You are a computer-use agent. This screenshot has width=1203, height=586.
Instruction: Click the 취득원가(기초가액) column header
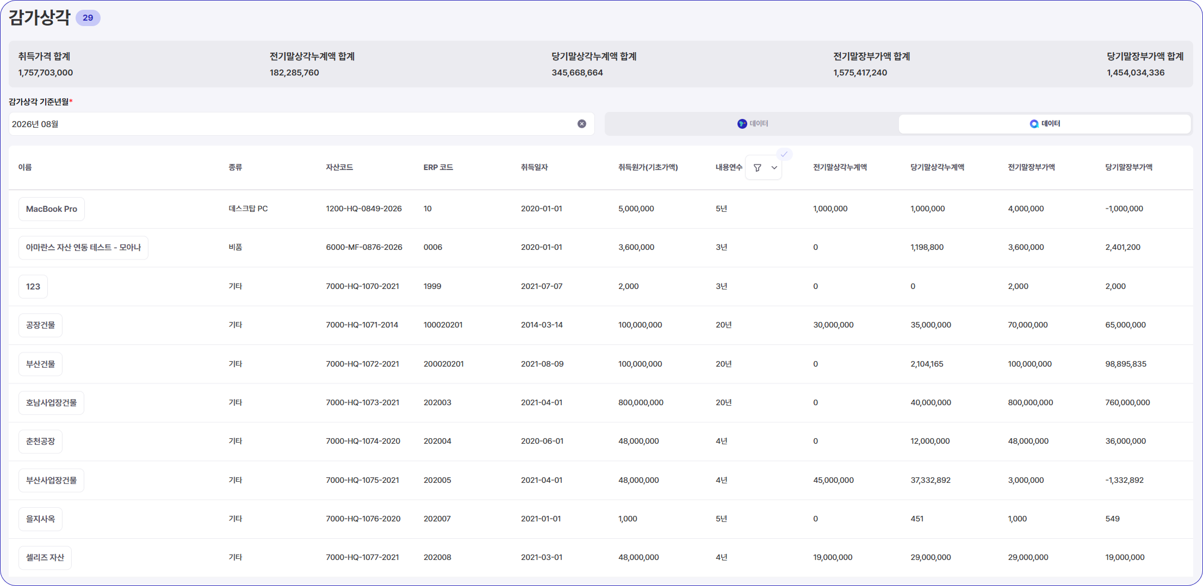pos(648,167)
